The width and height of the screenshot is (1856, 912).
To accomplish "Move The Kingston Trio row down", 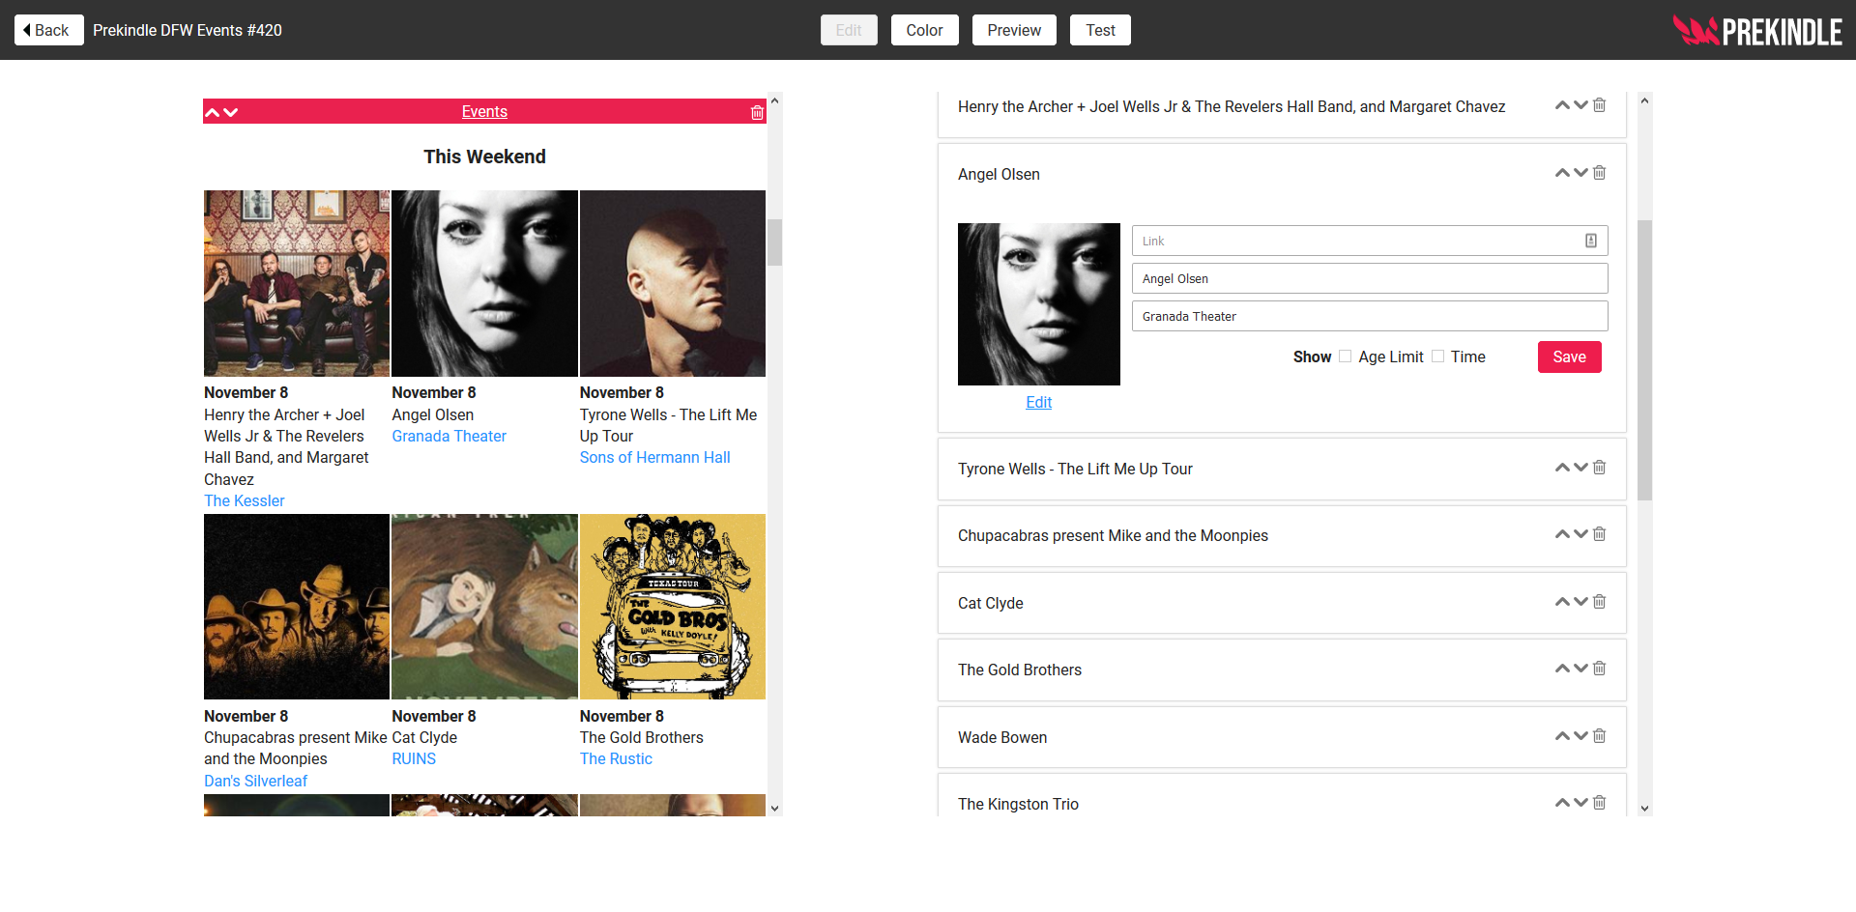I will tap(1580, 803).
